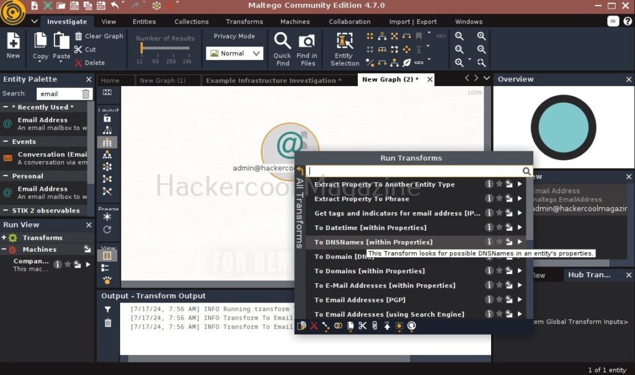Favorite To E-Mail Addresses [within Properties] star
The height and width of the screenshot is (375, 635).
pyautogui.click(x=499, y=285)
